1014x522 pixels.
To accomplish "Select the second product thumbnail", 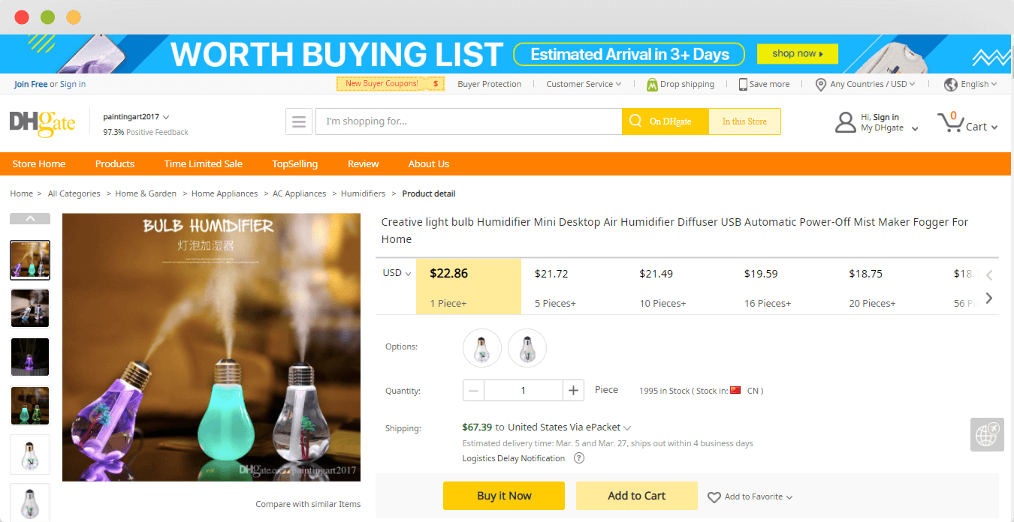I will point(30,308).
